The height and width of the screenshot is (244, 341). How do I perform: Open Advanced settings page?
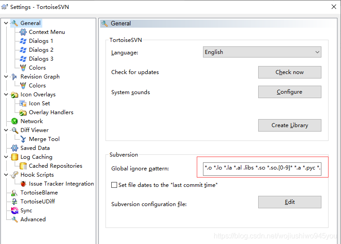pos(33,219)
